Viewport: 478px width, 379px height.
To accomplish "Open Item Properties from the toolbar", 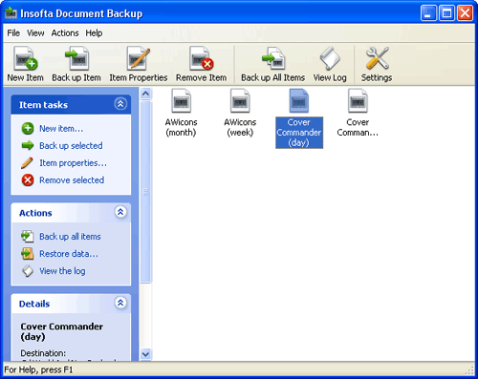I will (139, 58).
